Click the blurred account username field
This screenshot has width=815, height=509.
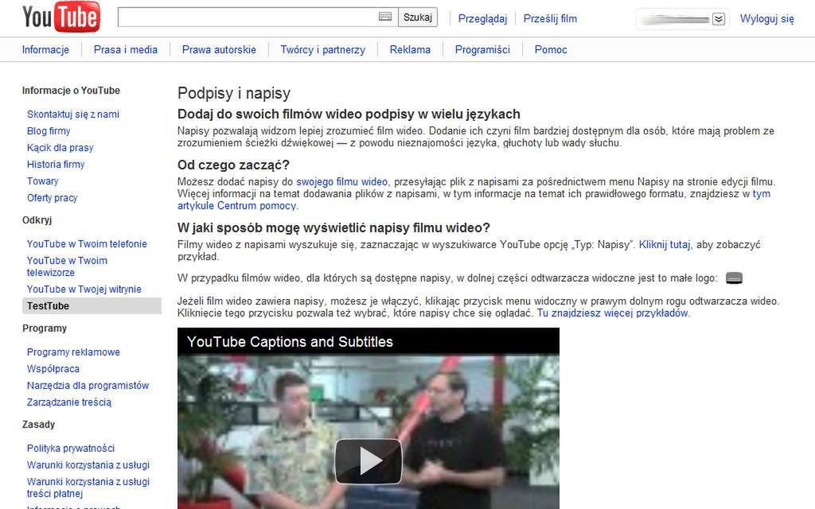[x=675, y=20]
